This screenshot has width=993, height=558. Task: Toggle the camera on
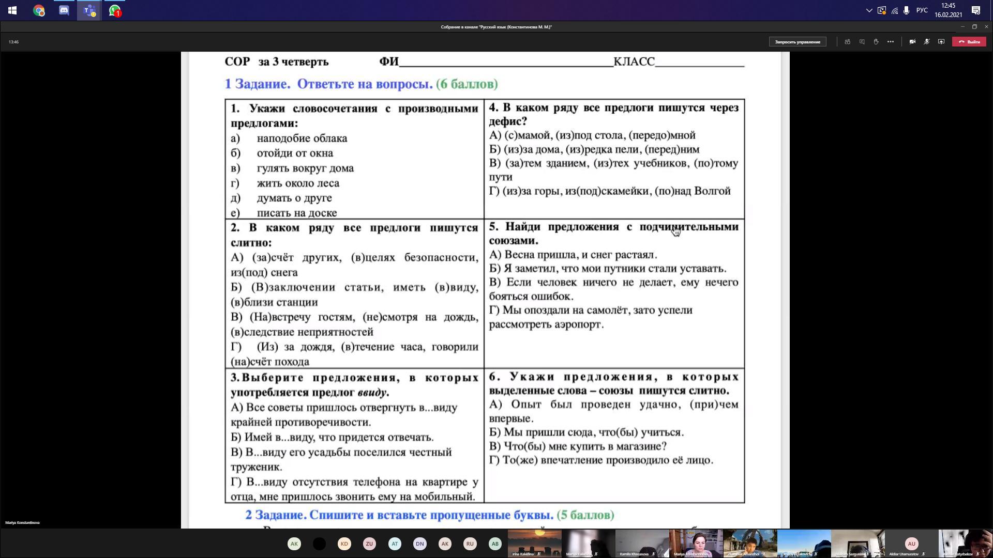(912, 42)
